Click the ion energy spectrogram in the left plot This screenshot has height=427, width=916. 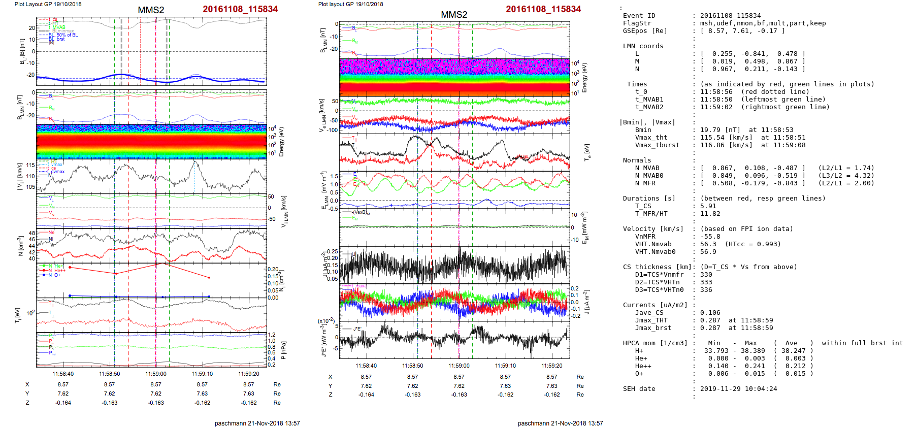click(x=151, y=141)
